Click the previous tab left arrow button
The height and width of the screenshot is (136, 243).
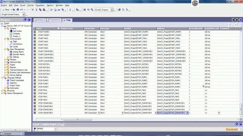point(233,20)
